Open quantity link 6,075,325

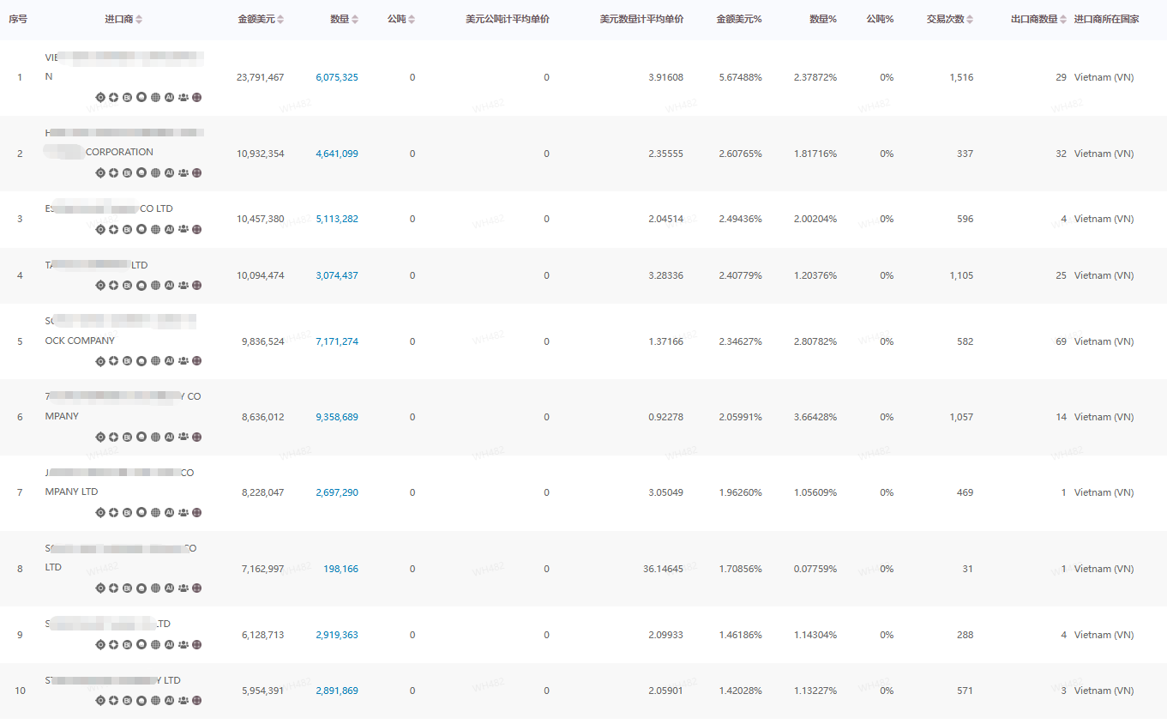[x=337, y=77]
